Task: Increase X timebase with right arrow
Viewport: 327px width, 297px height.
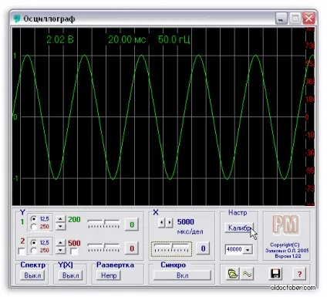Action: coord(169,222)
